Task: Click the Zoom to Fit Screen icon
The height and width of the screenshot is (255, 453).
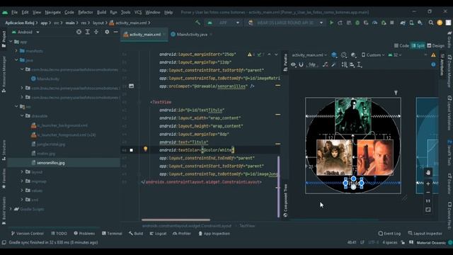Action: pos(428,210)
